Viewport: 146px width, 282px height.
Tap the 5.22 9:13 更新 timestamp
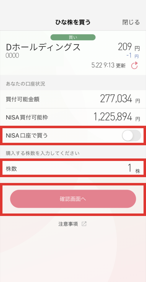point(108,65)
